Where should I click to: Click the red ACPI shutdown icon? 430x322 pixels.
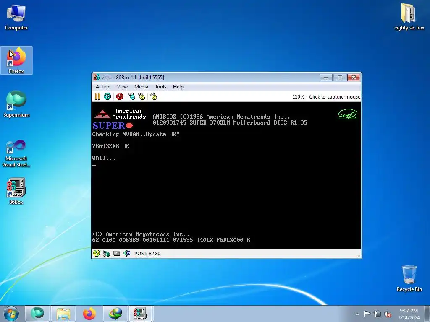[x=120, y=96]
